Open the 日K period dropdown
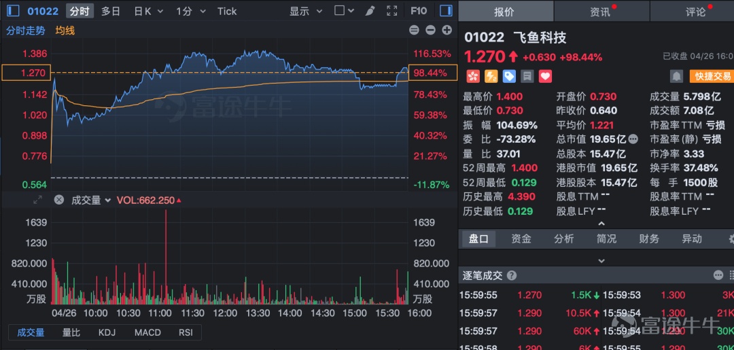Screen dimensions: 734x350 click(148, 12)
